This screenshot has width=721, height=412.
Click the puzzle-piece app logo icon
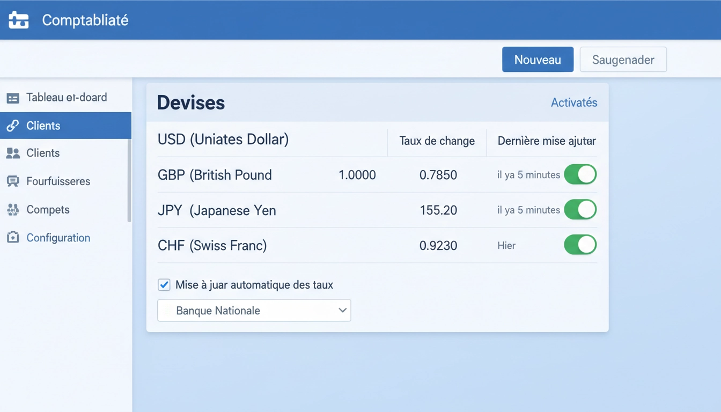[x=18, y=19]
